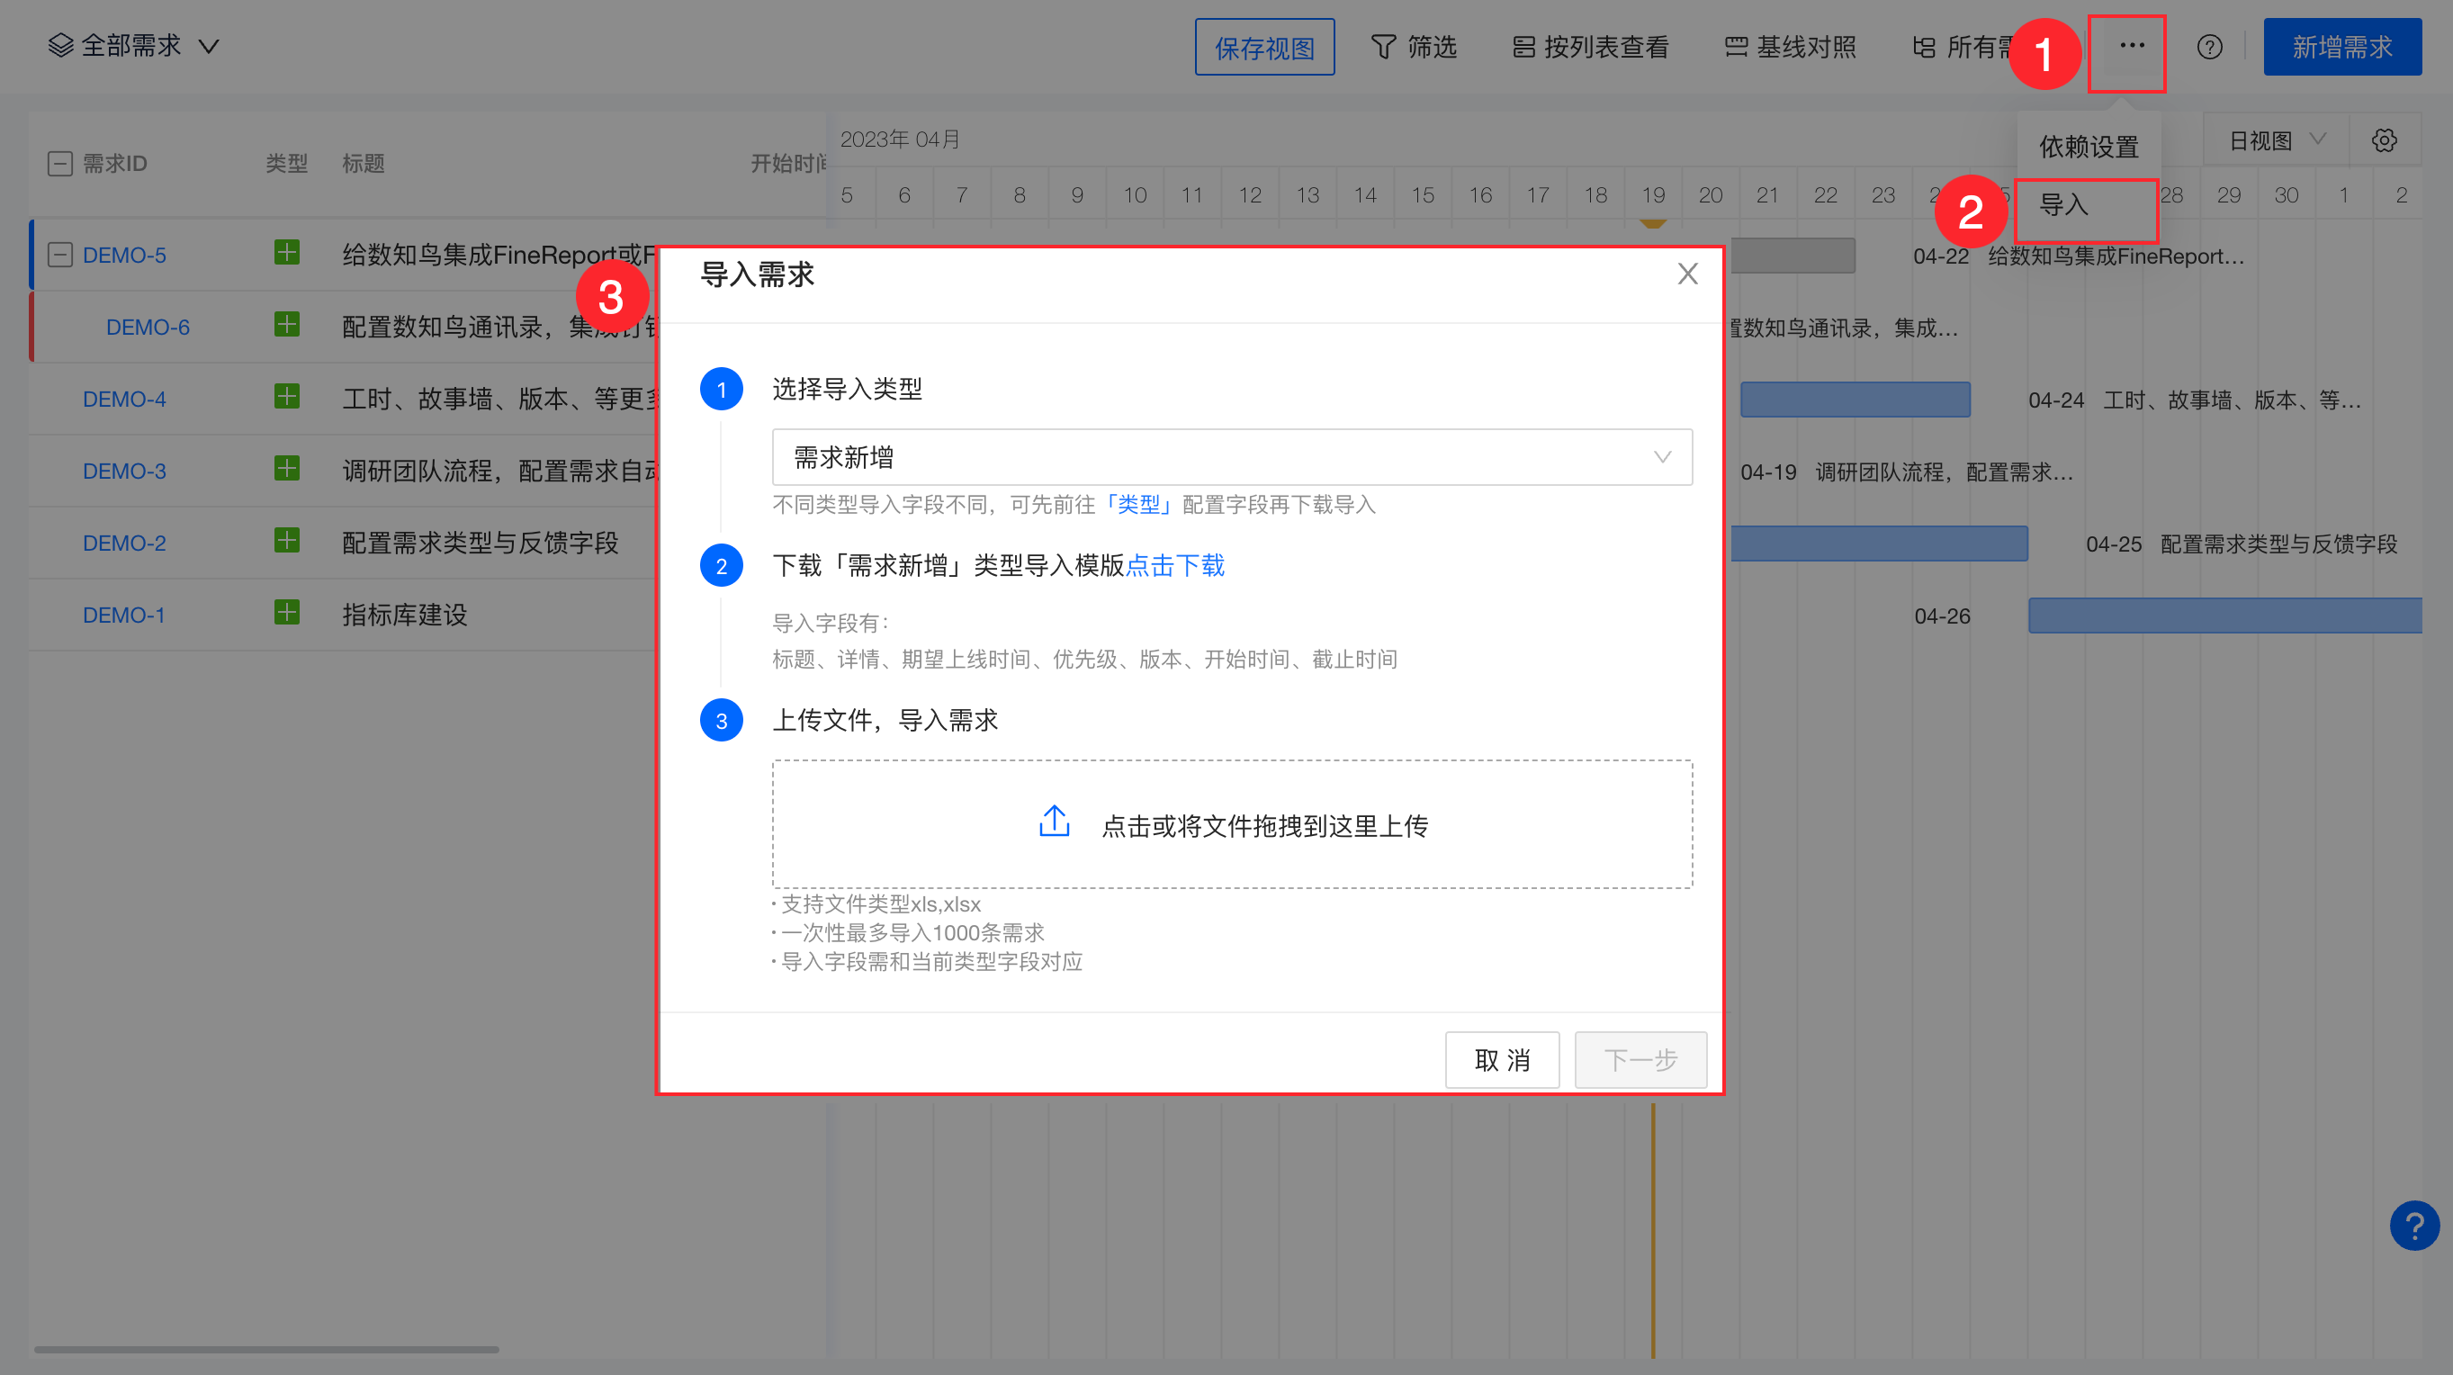Click the horizontal scrollbar under the table
The image size is (2453, 1375).
click(x=266, y=1349)
